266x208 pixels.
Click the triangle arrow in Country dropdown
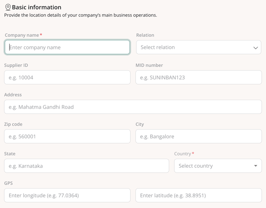pos(255,166)
